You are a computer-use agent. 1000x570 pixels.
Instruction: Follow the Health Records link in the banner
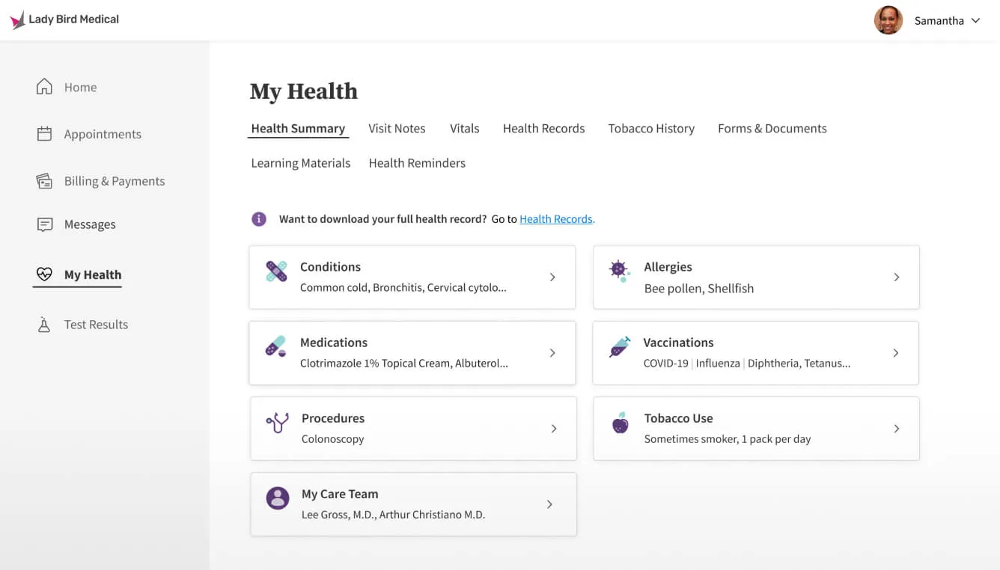pos(555,218)
